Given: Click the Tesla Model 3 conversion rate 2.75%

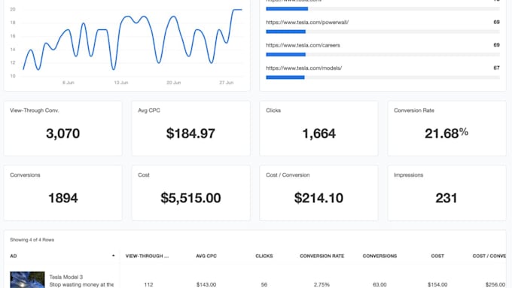Looking at the screenshot, I should coord(322,285).
